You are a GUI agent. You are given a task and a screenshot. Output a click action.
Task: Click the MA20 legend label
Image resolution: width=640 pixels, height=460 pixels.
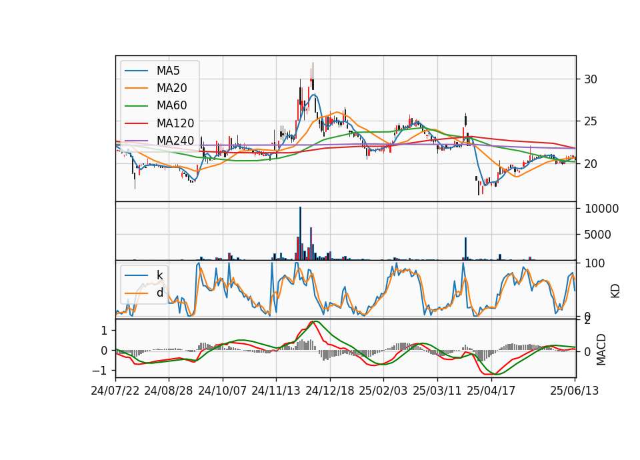(171, 88)
